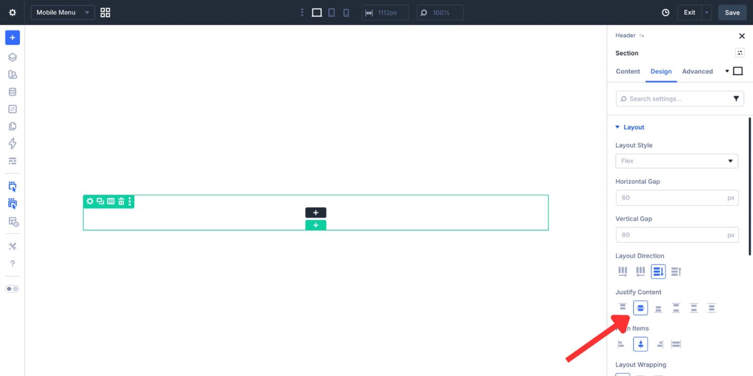Switch to the Design tab
The height and width of the screenshot is (376, 753).
tap(661, 71)
